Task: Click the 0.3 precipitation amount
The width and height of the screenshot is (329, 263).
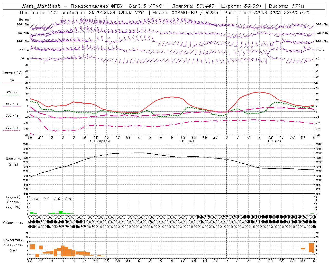Action: coord(68,199)
